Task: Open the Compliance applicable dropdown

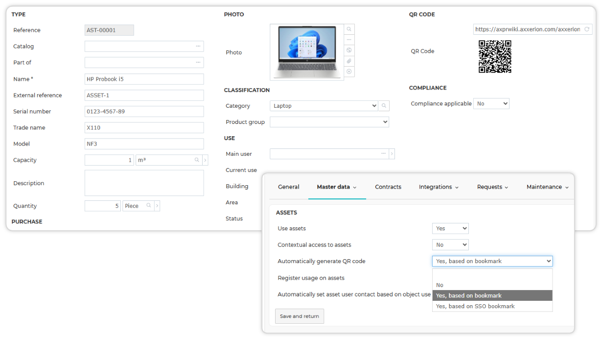Action: (x=491, y=104)
